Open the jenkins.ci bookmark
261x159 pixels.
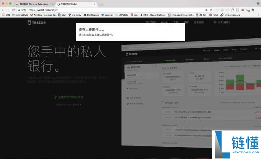click(181, 15)
